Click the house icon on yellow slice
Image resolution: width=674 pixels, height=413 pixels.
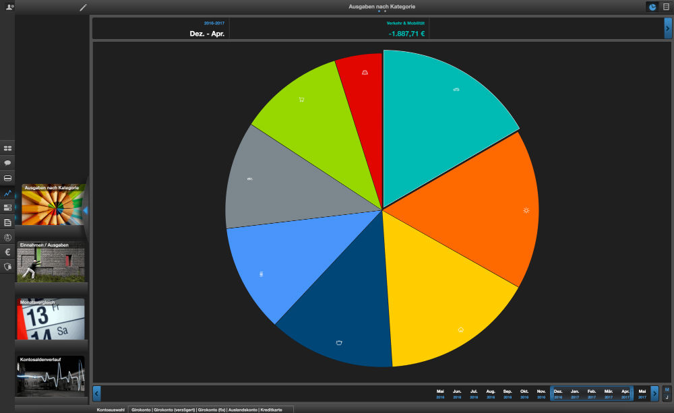click(461, 329)
